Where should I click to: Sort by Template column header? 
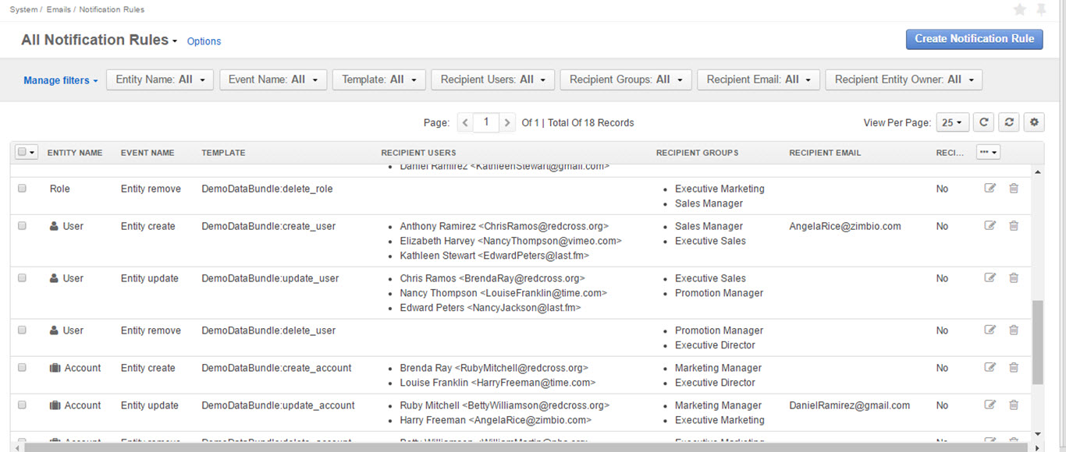pos(223,153)
